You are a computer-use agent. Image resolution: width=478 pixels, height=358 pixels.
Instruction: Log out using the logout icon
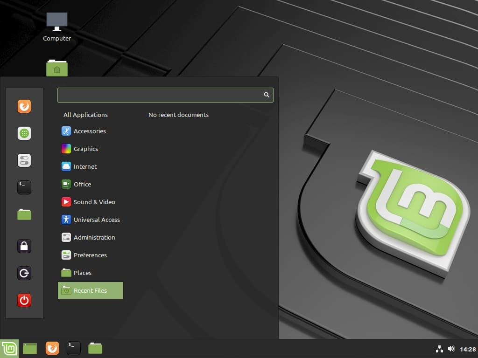pyautogui.click(x=24, y=273)
